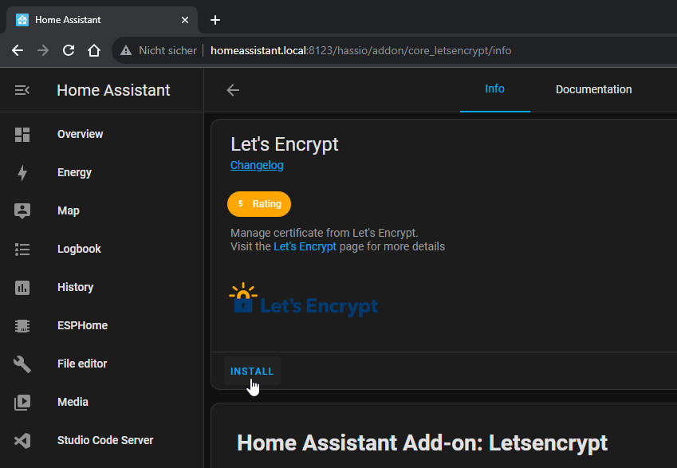Image resolution: width=677 pixels, height=468 pixels.
Task: Open the File editor wrench icon
Action: 22,364
